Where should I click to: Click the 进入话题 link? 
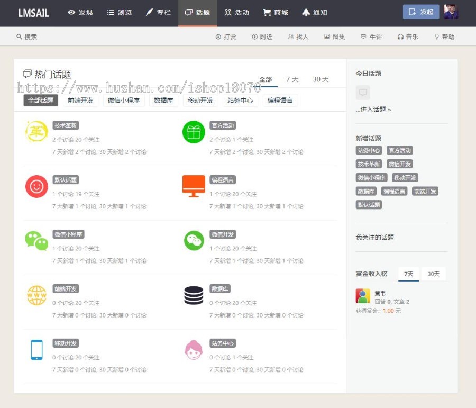click(373, 110)
